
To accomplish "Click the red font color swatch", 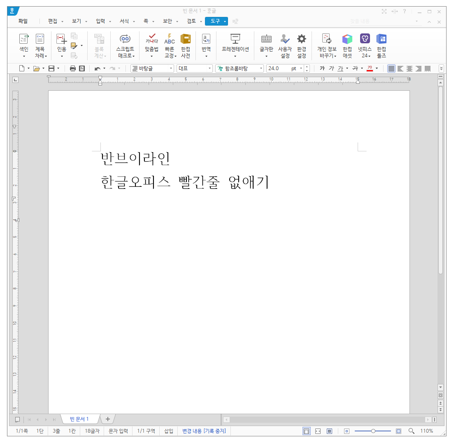I will point(370,68).
